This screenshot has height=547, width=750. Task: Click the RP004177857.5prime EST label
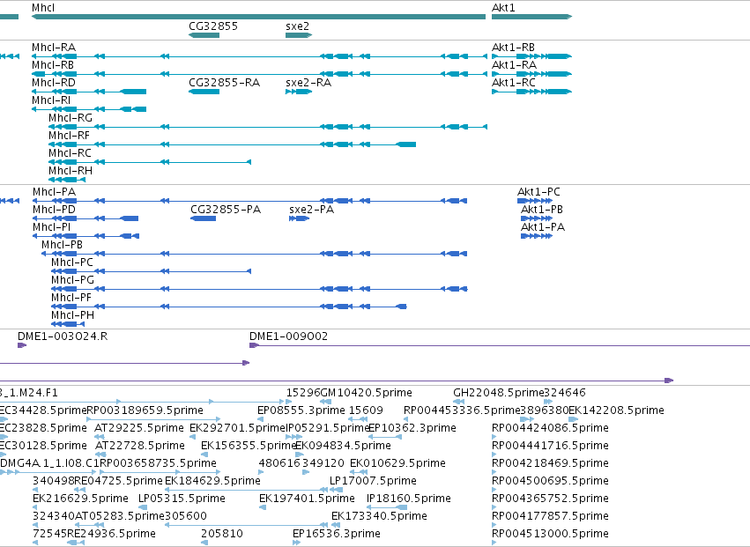point(550,516)
